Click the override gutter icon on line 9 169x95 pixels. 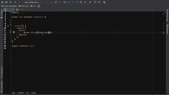pos(8,26)
